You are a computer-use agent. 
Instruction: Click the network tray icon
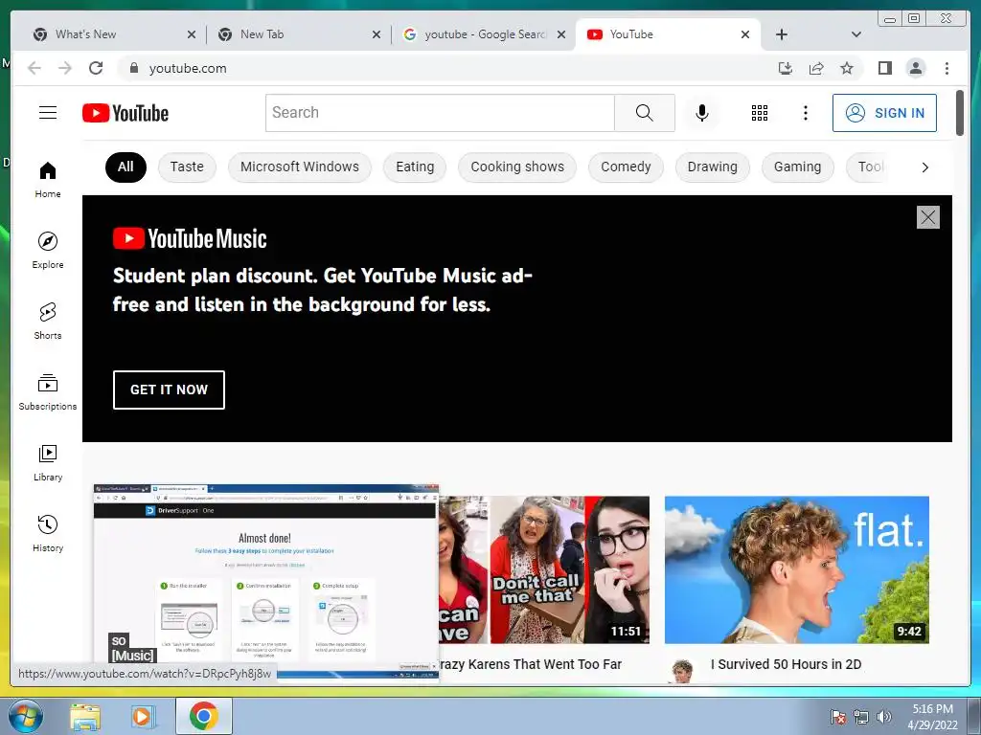[x=861, y=717]
